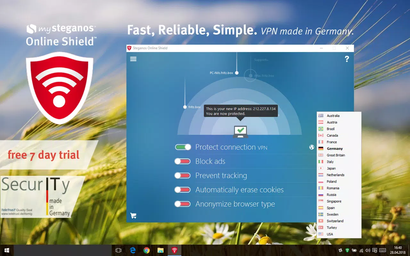Open the shopping cart to purchase
Screen dimensions: 410x256
click(x=134, y=216)
